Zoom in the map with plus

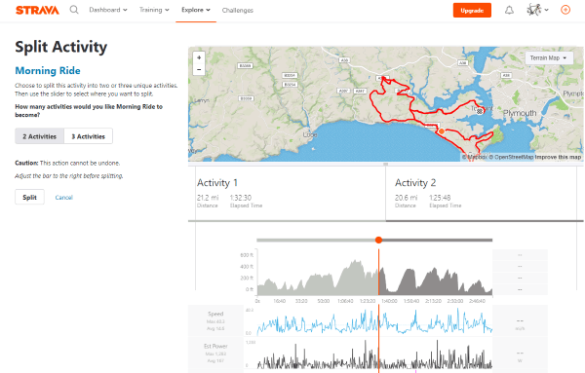coord(199,57)
